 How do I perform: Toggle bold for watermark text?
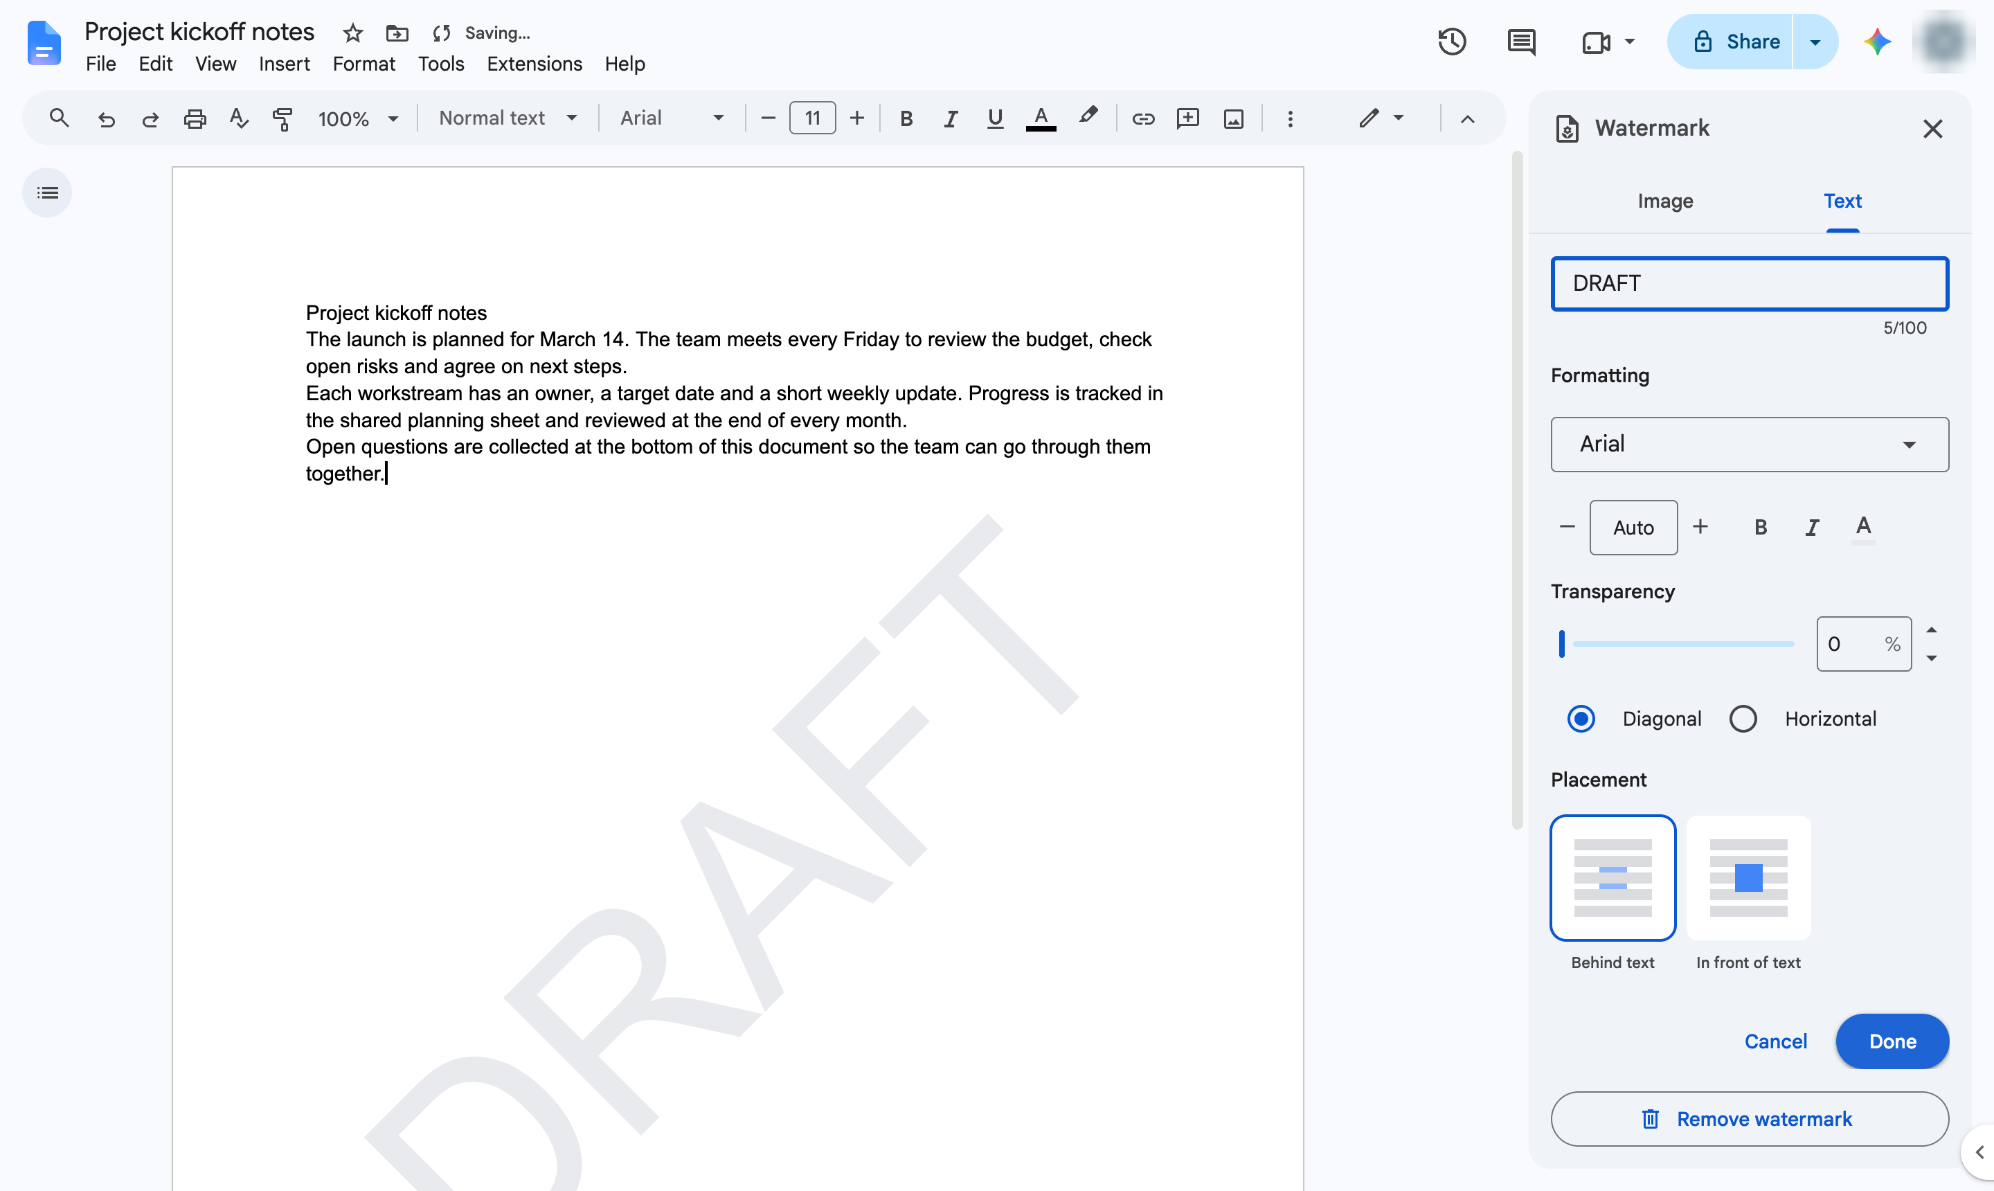1761,527
